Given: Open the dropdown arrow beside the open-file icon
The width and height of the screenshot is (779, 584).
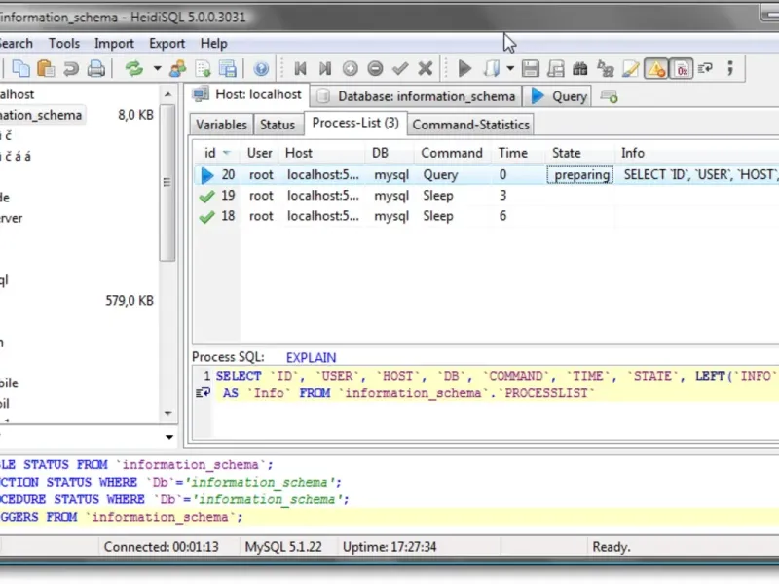Looking at the screenshot, I should tap(510, 68).
